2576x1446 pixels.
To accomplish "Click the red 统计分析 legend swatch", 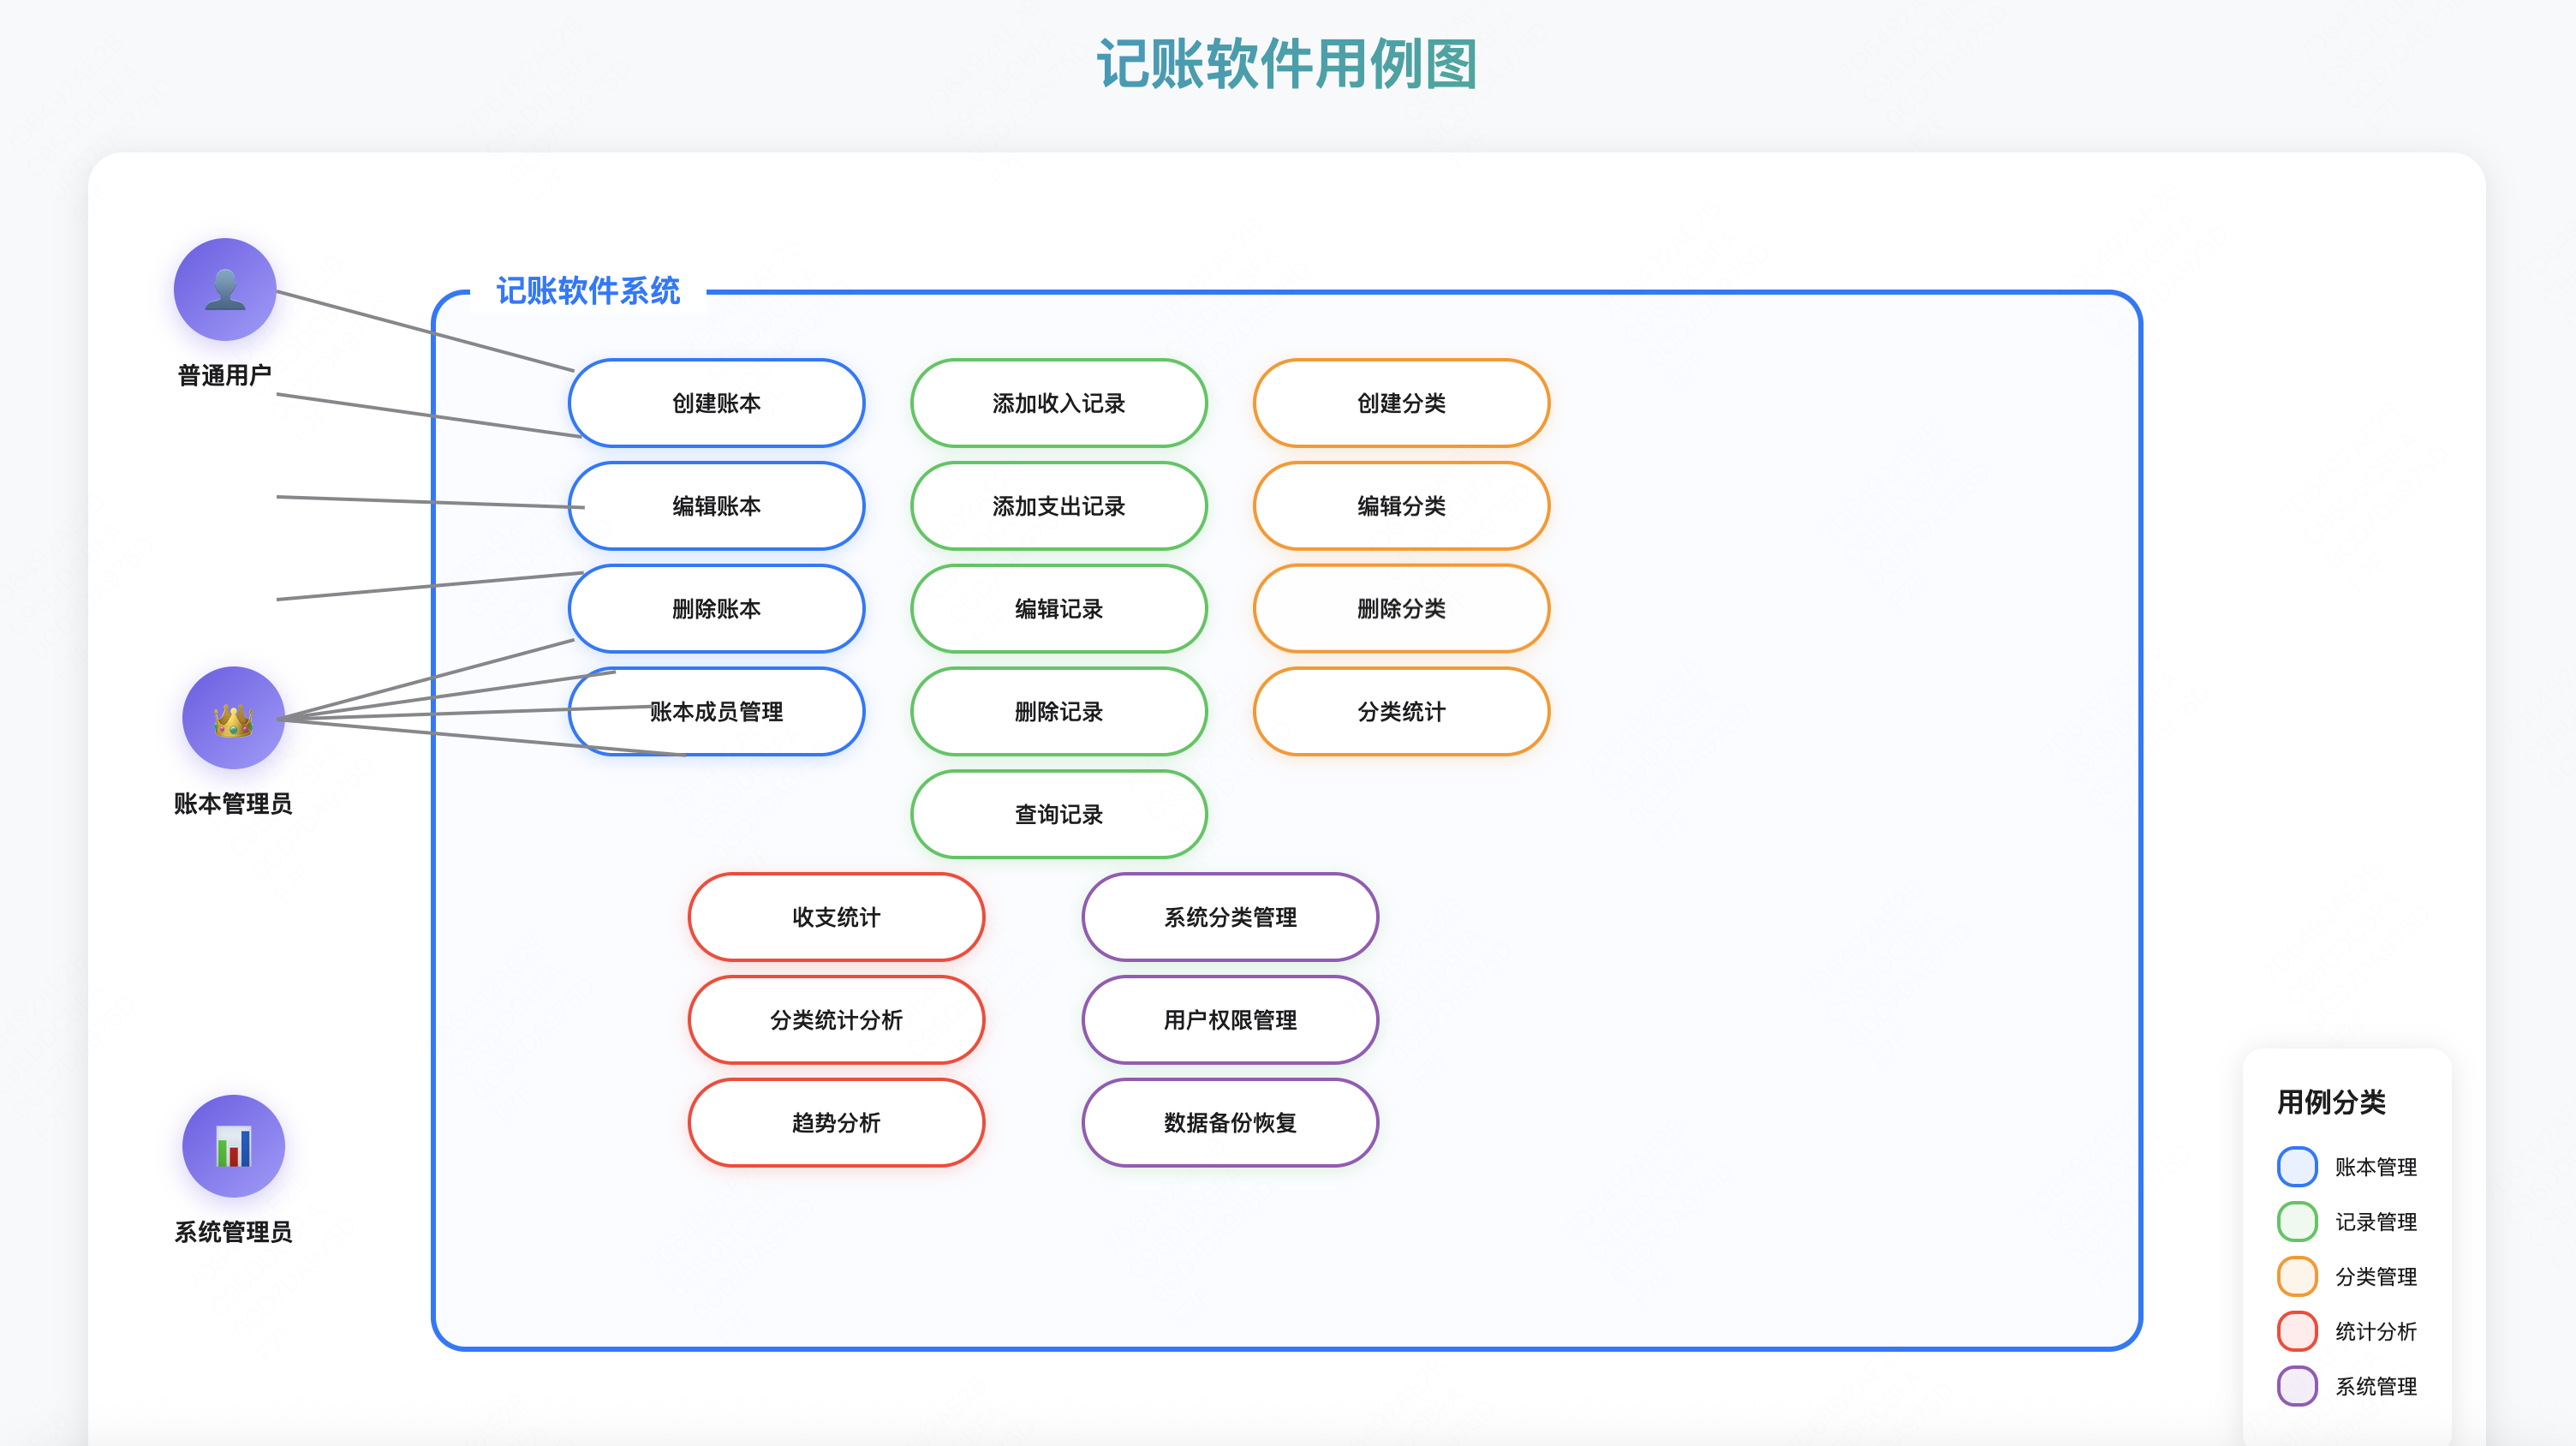I will [x=2297, y=1332].
